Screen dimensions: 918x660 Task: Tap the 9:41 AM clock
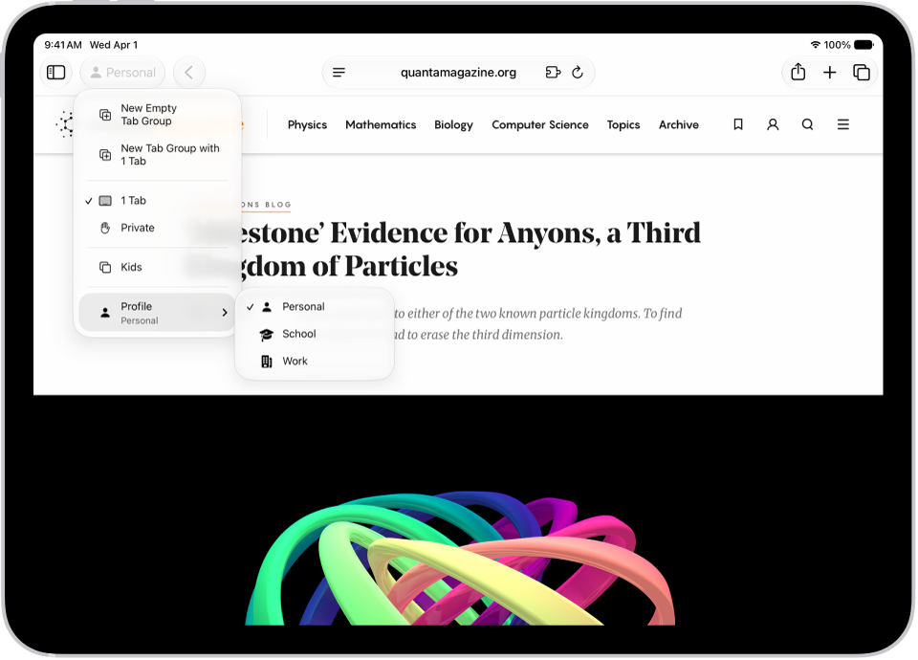pyautogui.click(x=63, y=45)
